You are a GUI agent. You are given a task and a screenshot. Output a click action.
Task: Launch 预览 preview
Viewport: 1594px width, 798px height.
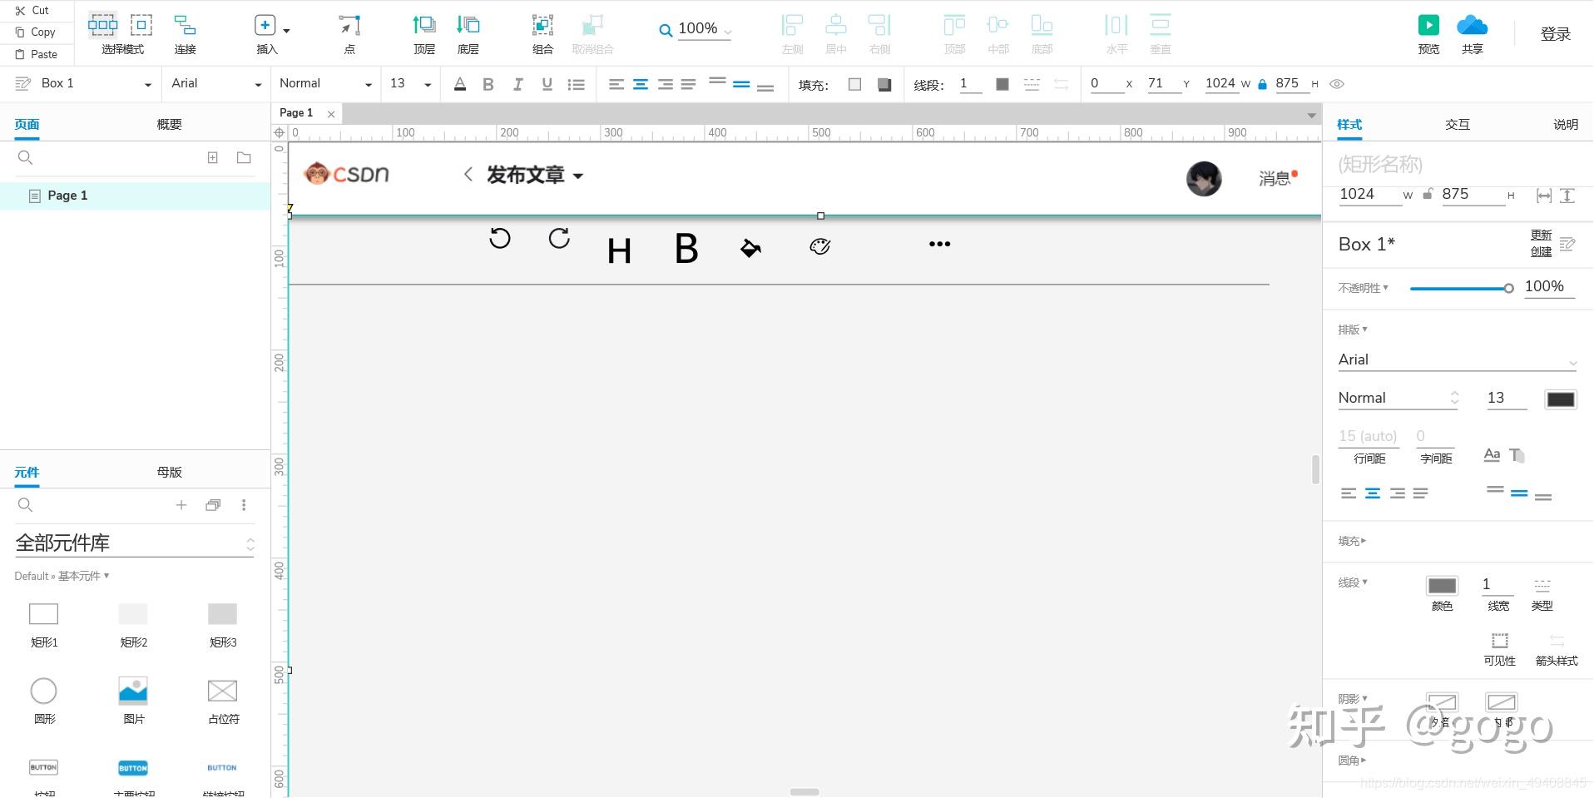coord(1428,34)
